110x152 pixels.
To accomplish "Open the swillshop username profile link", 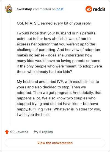I will tap(24, 9).
